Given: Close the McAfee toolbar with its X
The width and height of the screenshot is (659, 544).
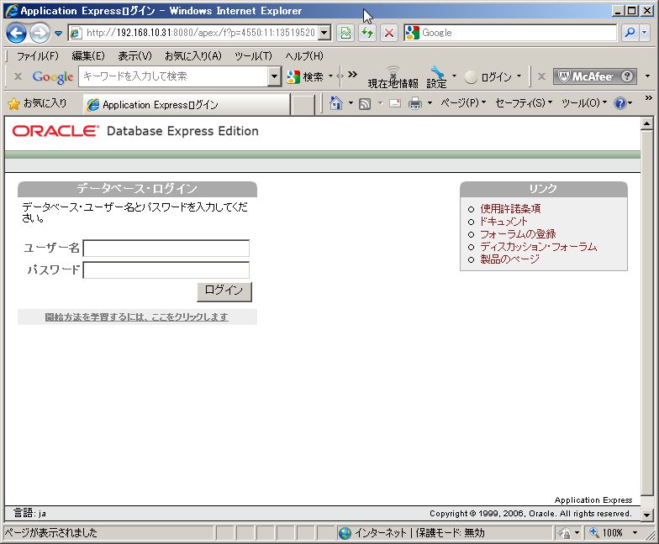Looking at the screenshot, I should click(541, 76).
